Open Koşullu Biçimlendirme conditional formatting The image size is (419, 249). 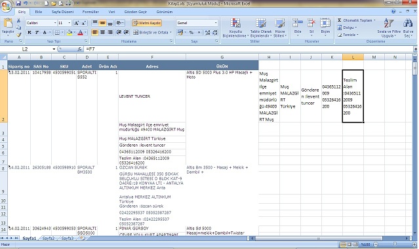point(235,28)
